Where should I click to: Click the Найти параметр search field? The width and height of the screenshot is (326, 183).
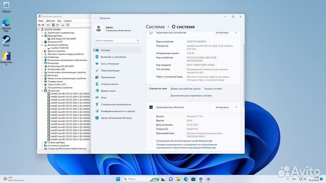[x=117, y=41]
